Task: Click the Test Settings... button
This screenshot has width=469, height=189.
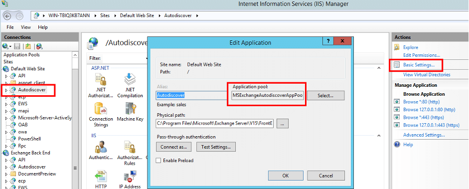Action: [x=216, y=147]
